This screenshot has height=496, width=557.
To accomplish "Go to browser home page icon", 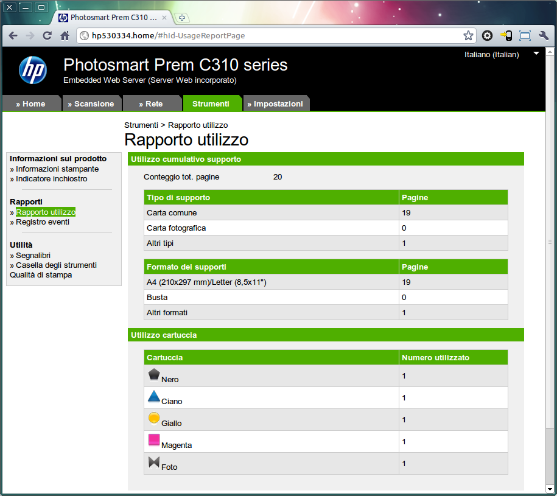I will click(x=65, y=35).
